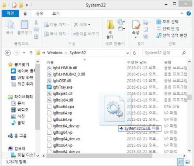Click the blue help question icon
The width and height of the screenshot is (194, 166).
click(189, 14)
